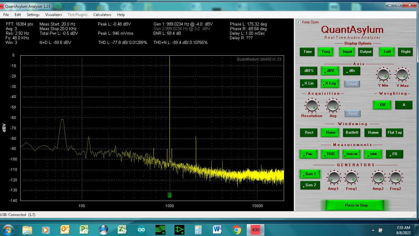Toggle generator Gen 1
The image size is (419, 236).
(310, 174)
